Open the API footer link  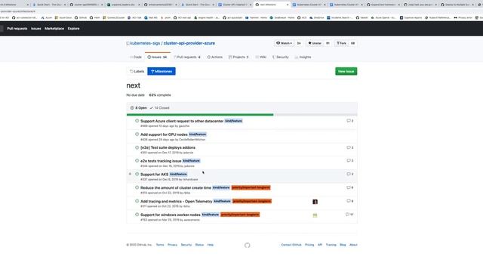tap(320, 245)
